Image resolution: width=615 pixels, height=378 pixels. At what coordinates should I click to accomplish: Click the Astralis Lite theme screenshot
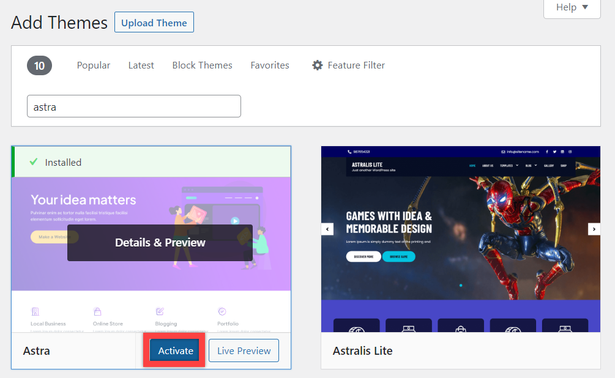[x=460, y=239]
